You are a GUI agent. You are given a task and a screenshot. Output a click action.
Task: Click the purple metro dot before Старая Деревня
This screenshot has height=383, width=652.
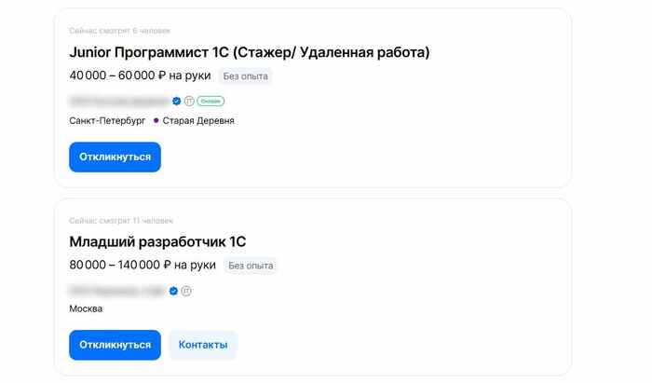coord(156,120)
